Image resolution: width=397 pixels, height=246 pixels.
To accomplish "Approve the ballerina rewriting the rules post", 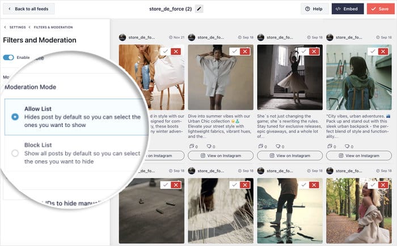I will coord(303,52).
